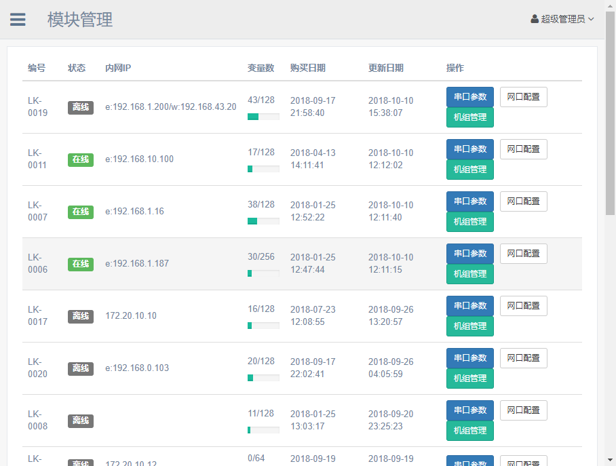Screen dimensions: 616x466
Task: Sort by 更新日期 column header
Action: 385,68
